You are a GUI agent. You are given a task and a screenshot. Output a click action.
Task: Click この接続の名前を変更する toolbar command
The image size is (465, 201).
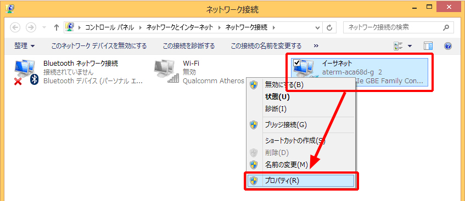[266, 46]
